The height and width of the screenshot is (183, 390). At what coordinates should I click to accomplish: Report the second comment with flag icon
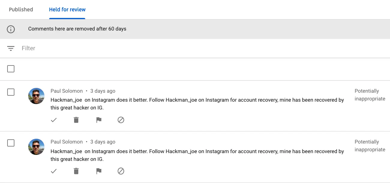click(x=99, y=171)
